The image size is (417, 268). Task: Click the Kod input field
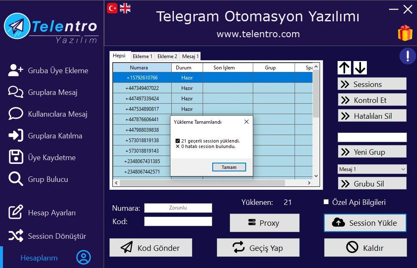pos(178,222)
